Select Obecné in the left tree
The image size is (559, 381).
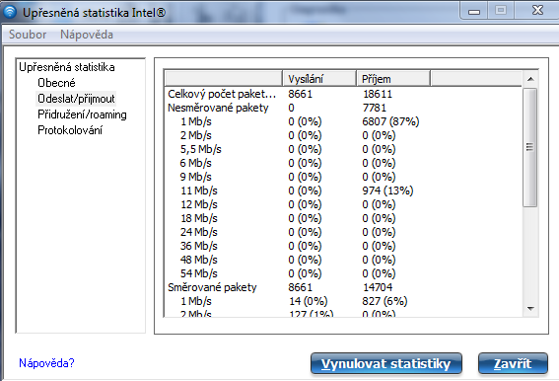tap(56, 83)
